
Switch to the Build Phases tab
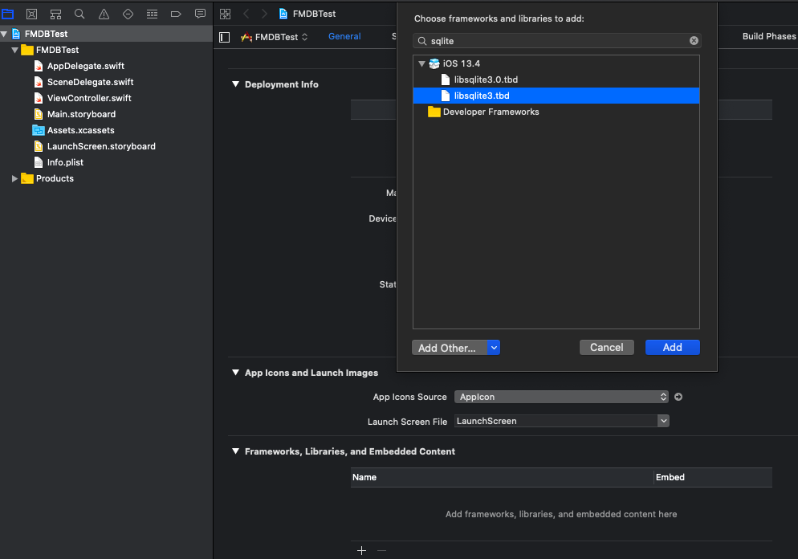(x=769, y=36)
